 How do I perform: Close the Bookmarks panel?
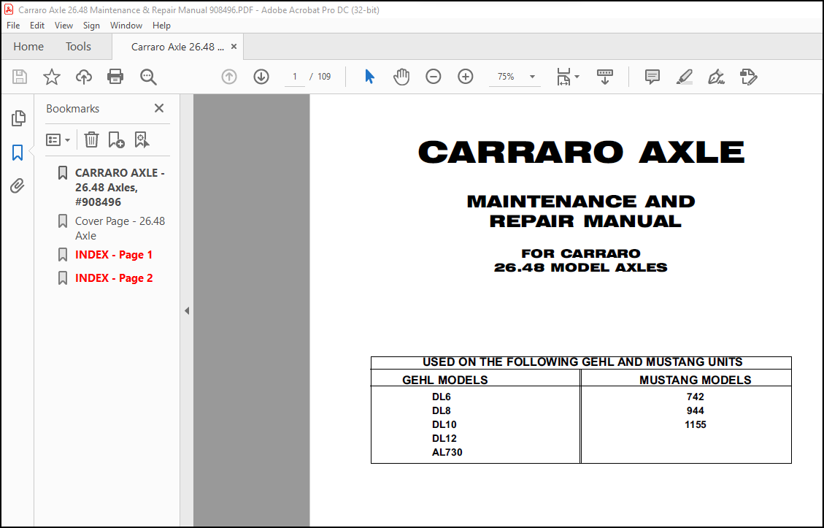159,108
